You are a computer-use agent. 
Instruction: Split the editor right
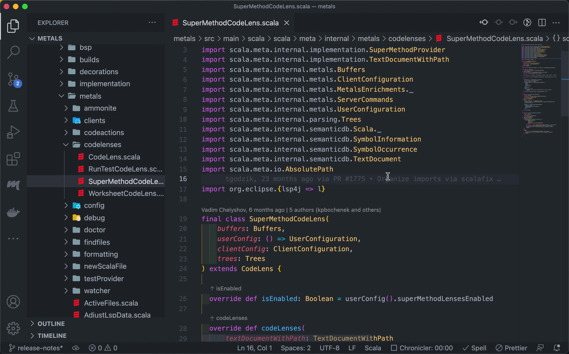coord(542,23)
